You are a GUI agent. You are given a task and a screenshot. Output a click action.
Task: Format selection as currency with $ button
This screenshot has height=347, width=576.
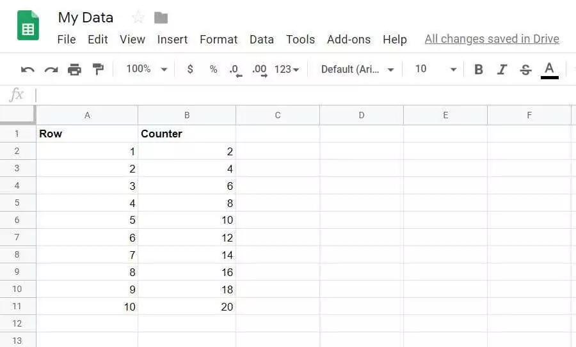pyautogui.click(x=190, y=69)
